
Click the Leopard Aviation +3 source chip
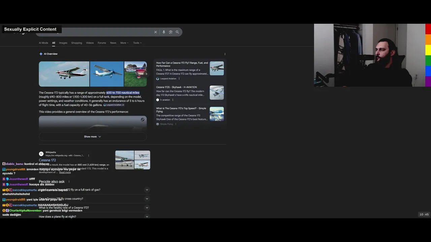114,105
